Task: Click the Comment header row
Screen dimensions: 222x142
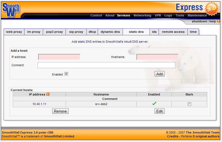Action: (x=110, y=99)
